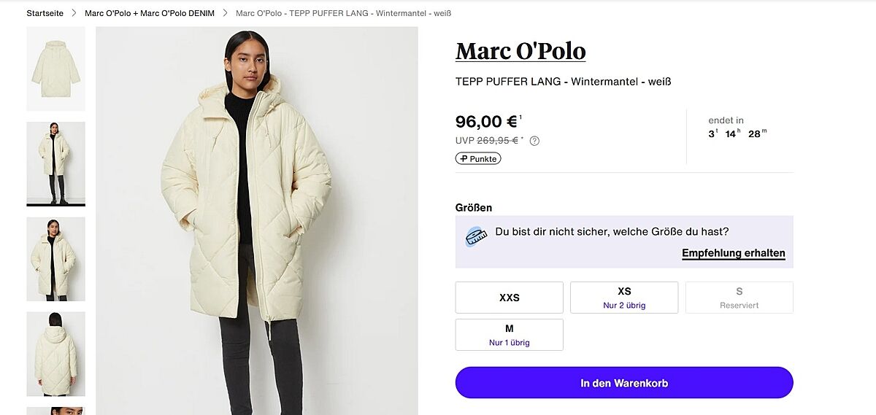The width and height of the screenshot is (876, 415).
Task: Show the flat-lay coat thumbnail
Action: [x=55, y=69]
